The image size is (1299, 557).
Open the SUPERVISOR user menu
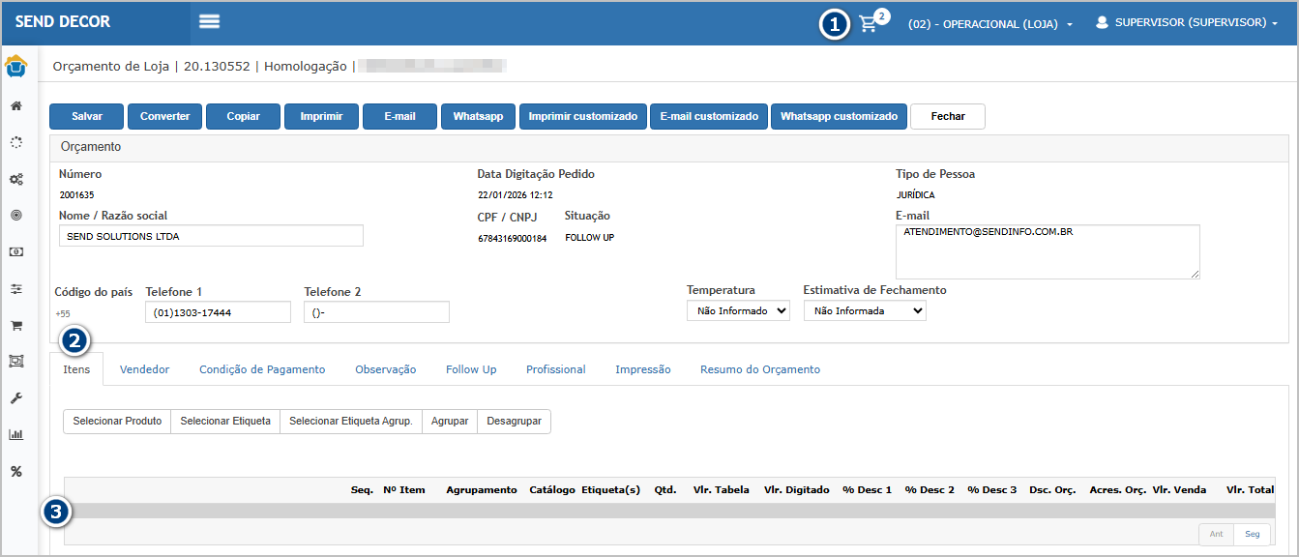pos(1187,23)
